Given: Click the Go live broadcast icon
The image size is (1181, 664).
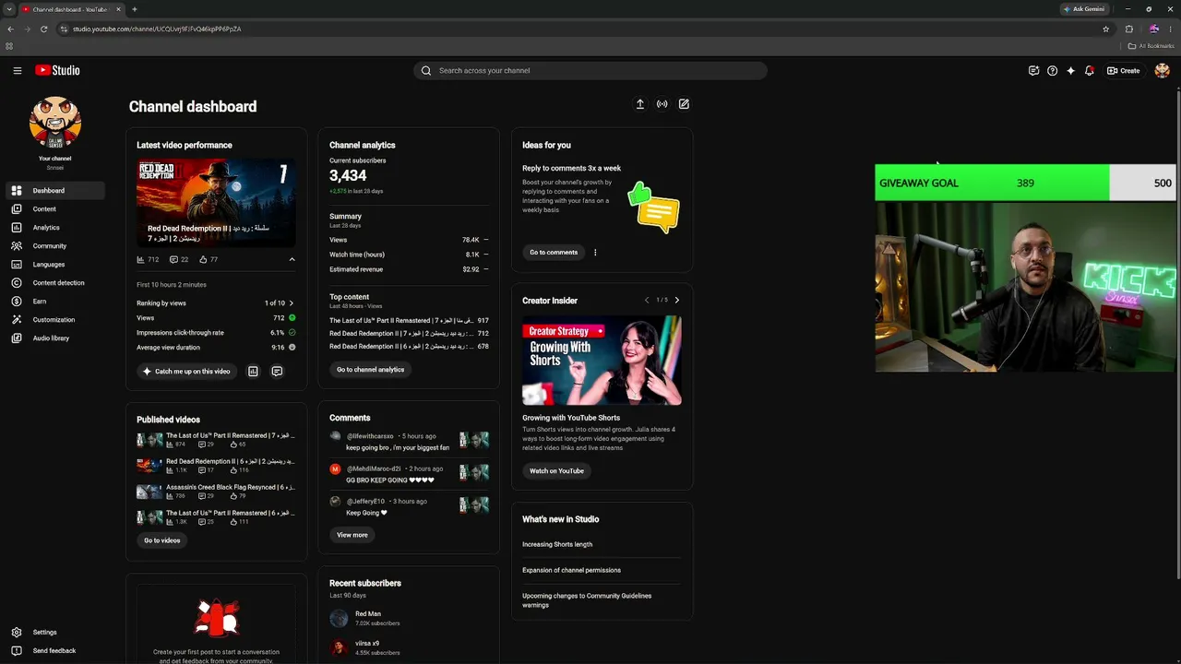Looking at the screenshot, I should (662, 104).
